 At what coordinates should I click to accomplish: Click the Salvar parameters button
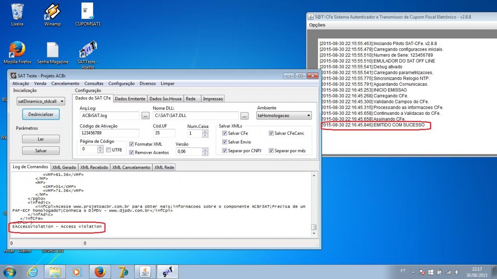tap(41, 151)
